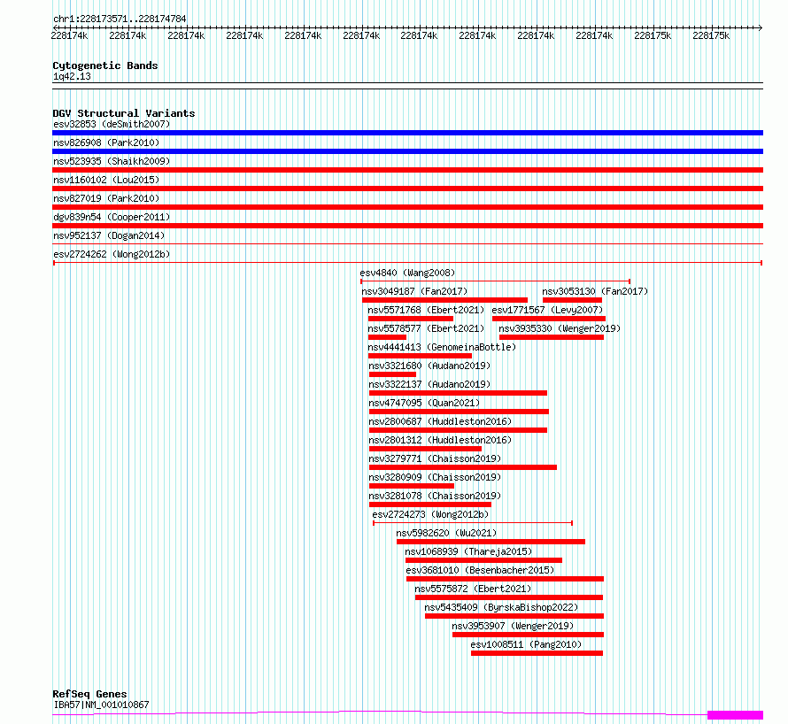The image size is (788, 724).
Task: Select the nsv827019 (Park2010) label
Action: [x=106, y=198]
